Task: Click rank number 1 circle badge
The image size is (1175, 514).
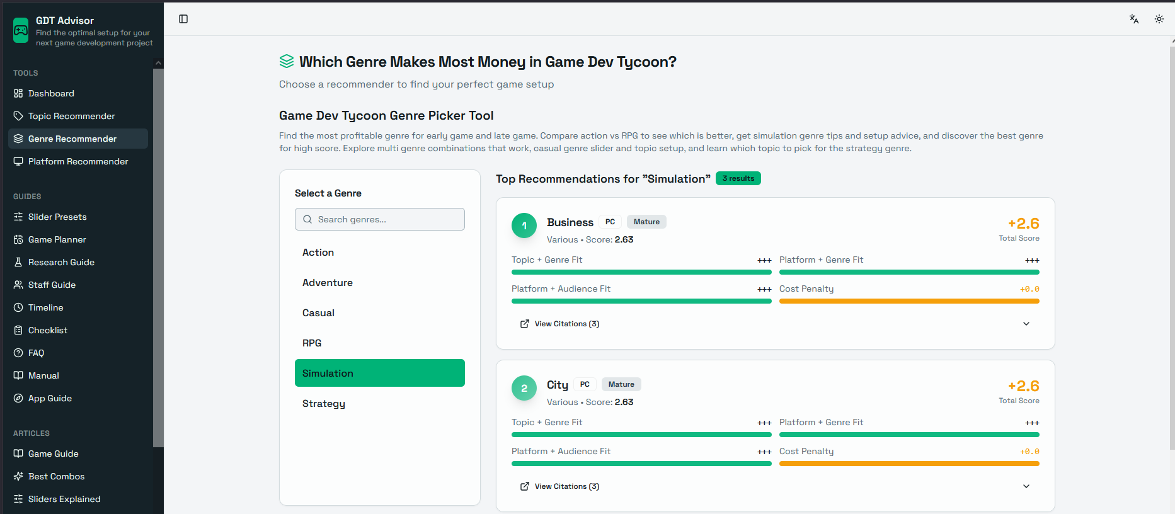Action: point(524,226)
